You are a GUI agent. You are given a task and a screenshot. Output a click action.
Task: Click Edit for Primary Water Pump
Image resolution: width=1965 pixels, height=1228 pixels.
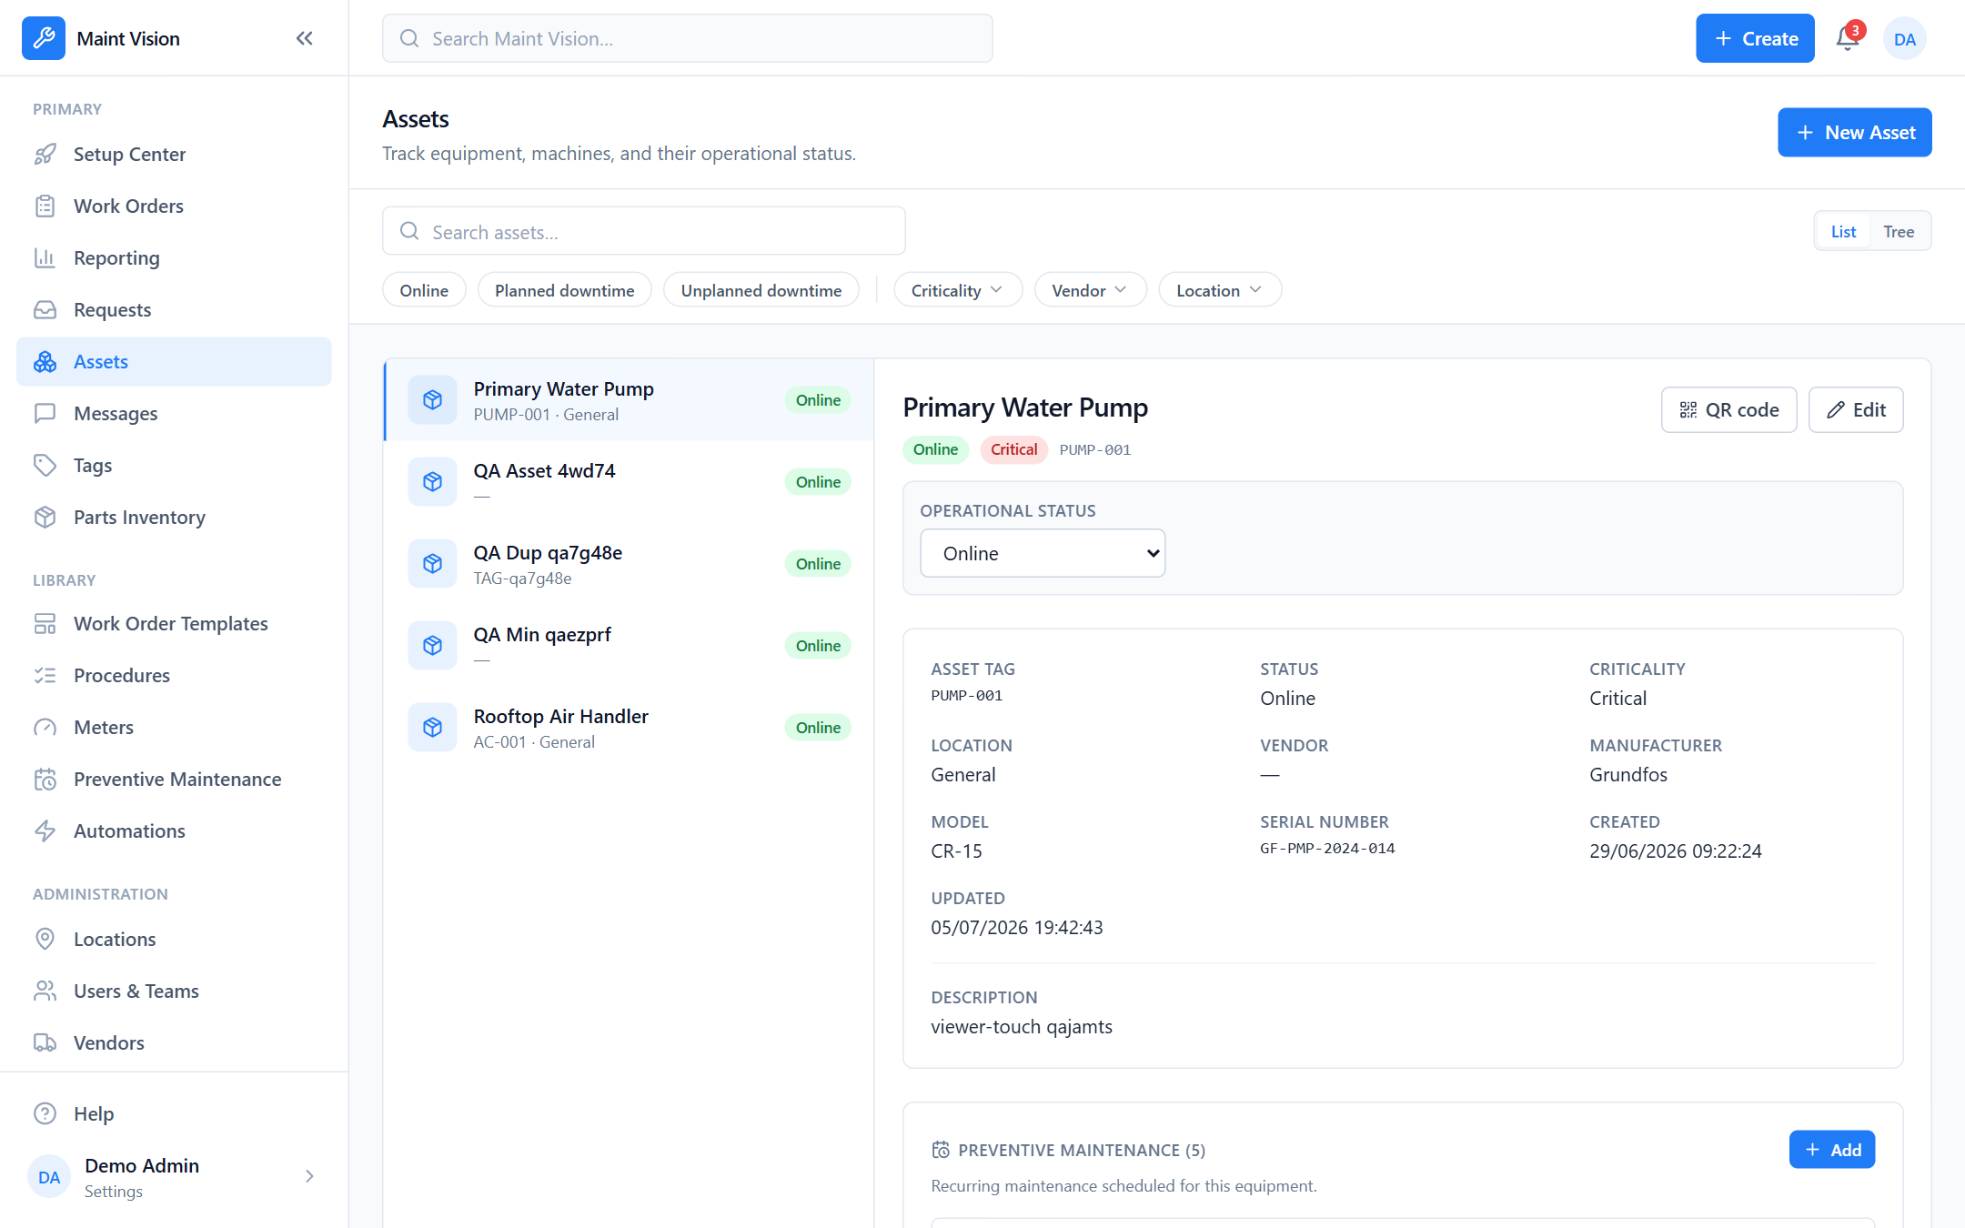pos(1856,410)
